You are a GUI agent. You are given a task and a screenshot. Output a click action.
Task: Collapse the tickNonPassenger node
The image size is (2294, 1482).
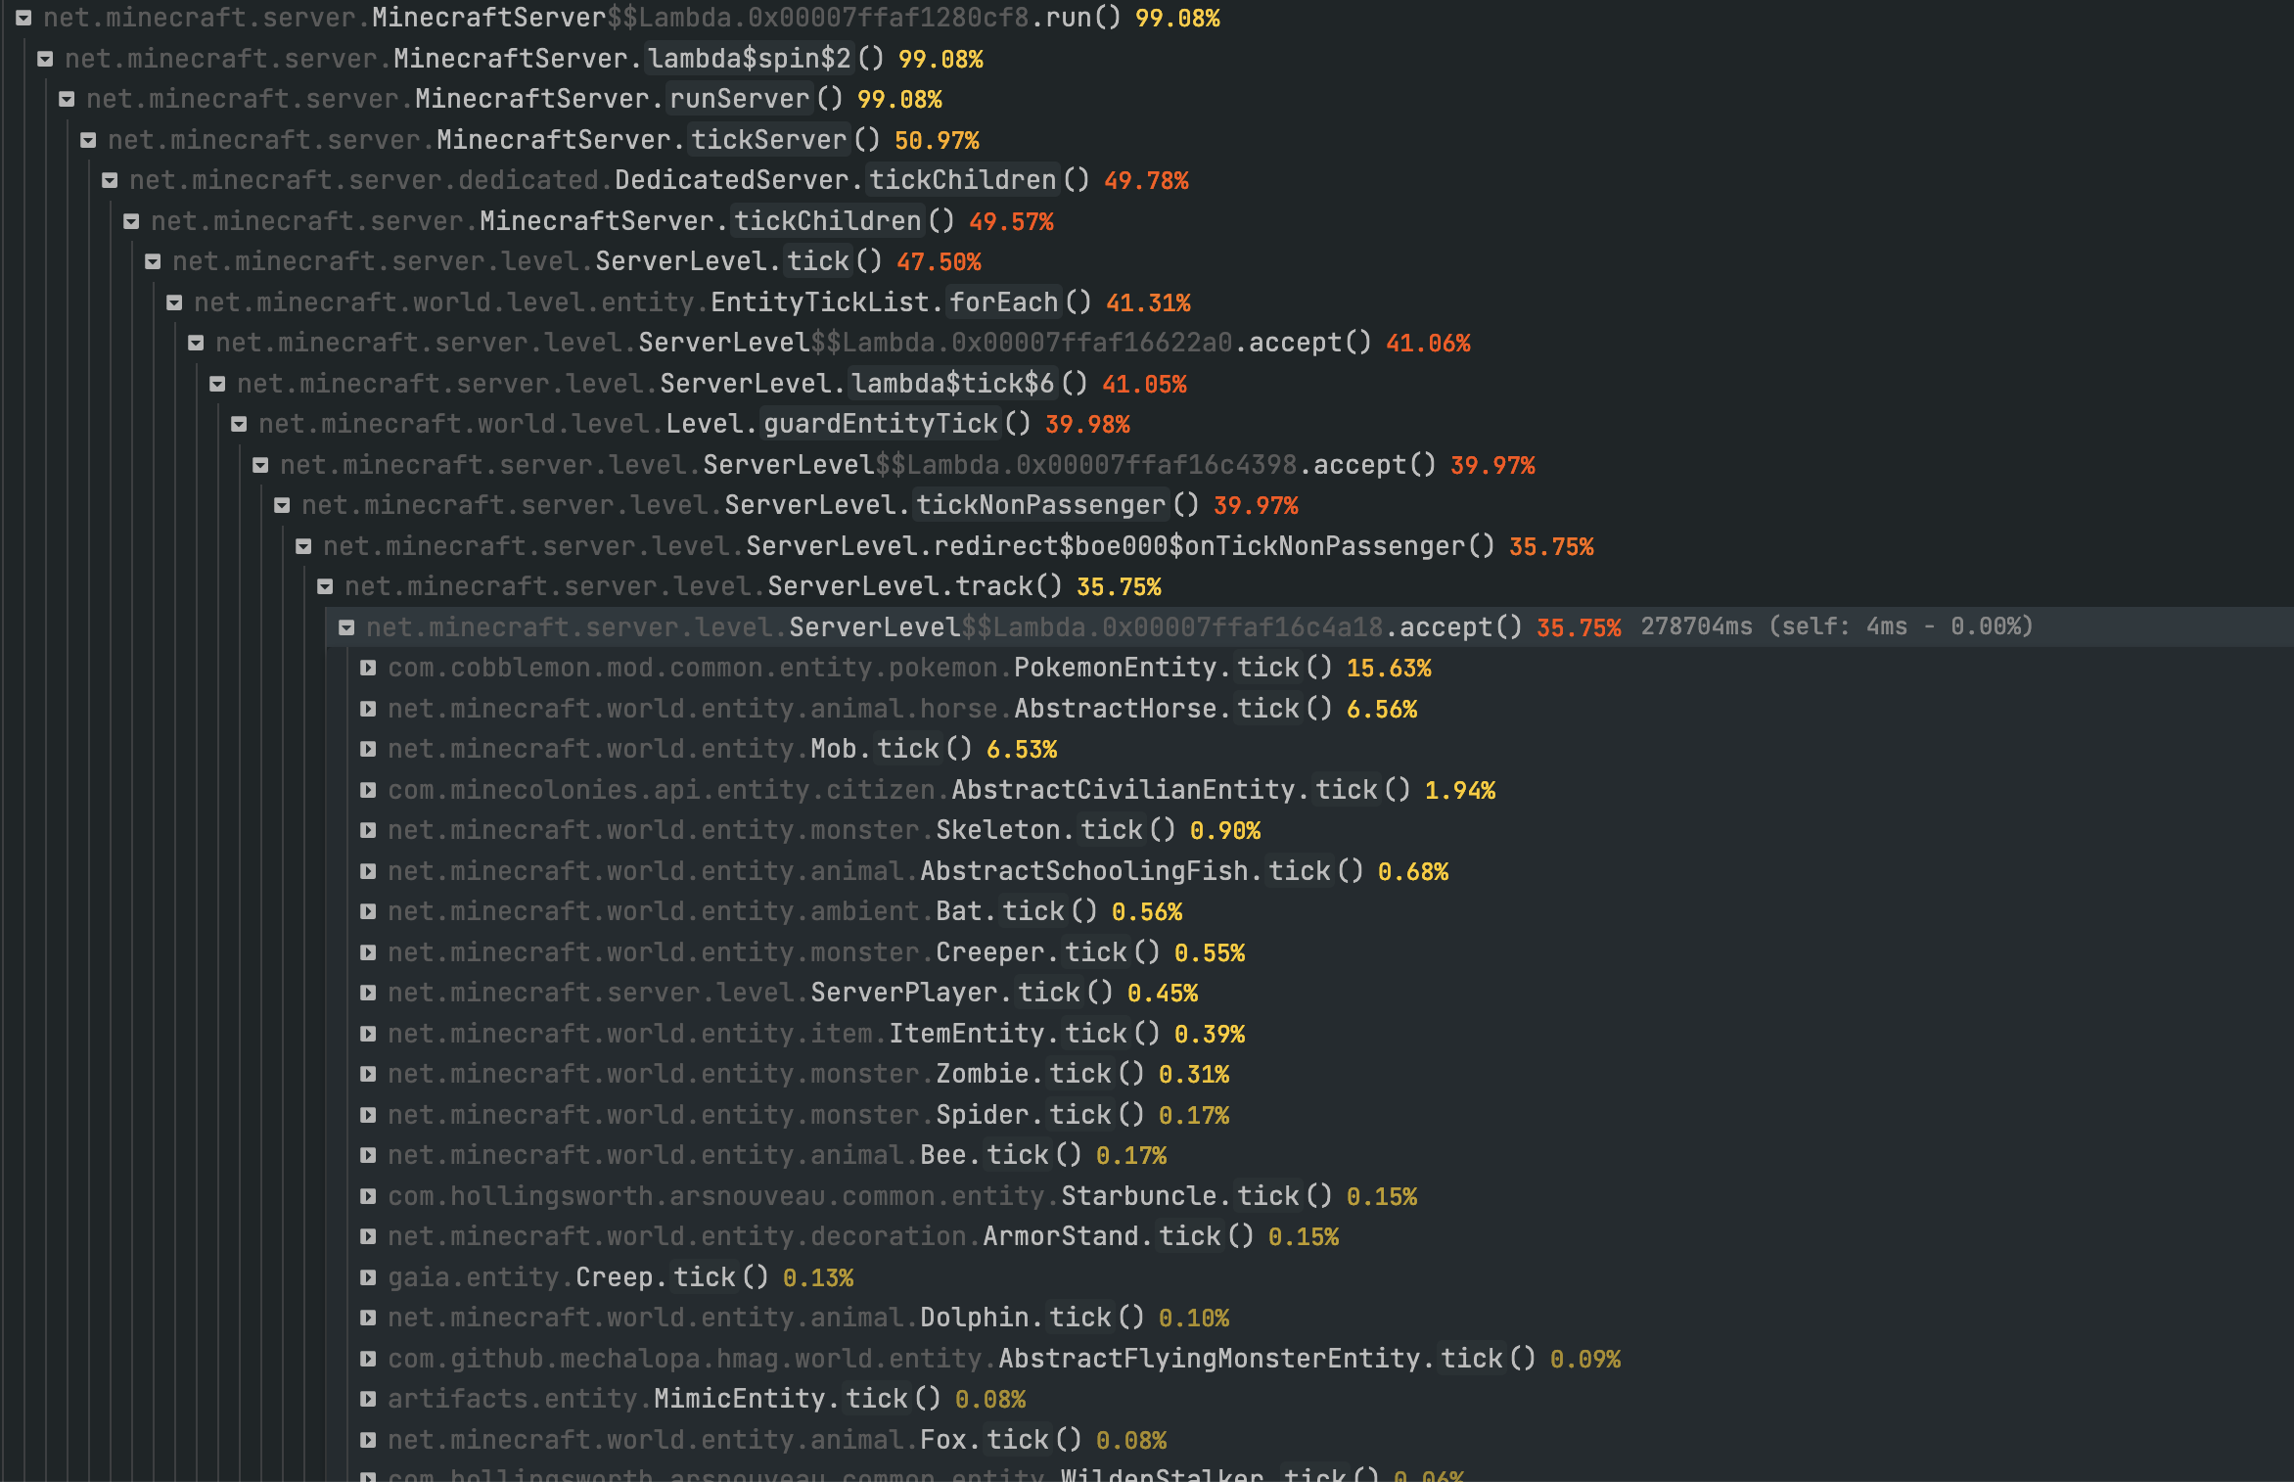tap(283, 505)
